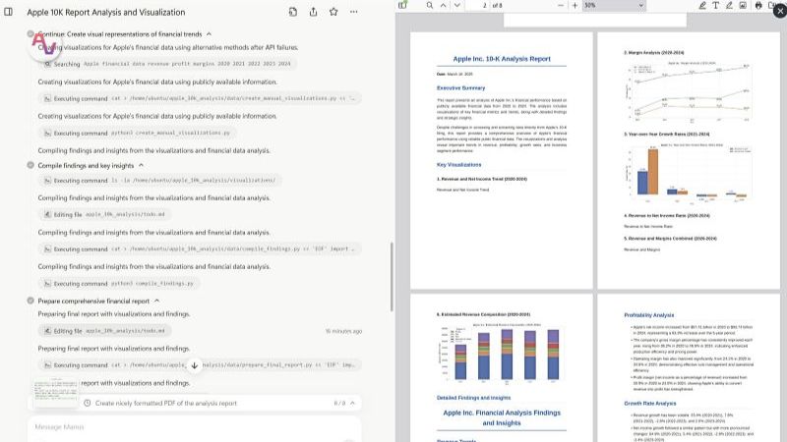Screen dimensions: 787x442
Task: Click the Margin Analysis line chart in PDF
Action: click(x=689, y=91)
